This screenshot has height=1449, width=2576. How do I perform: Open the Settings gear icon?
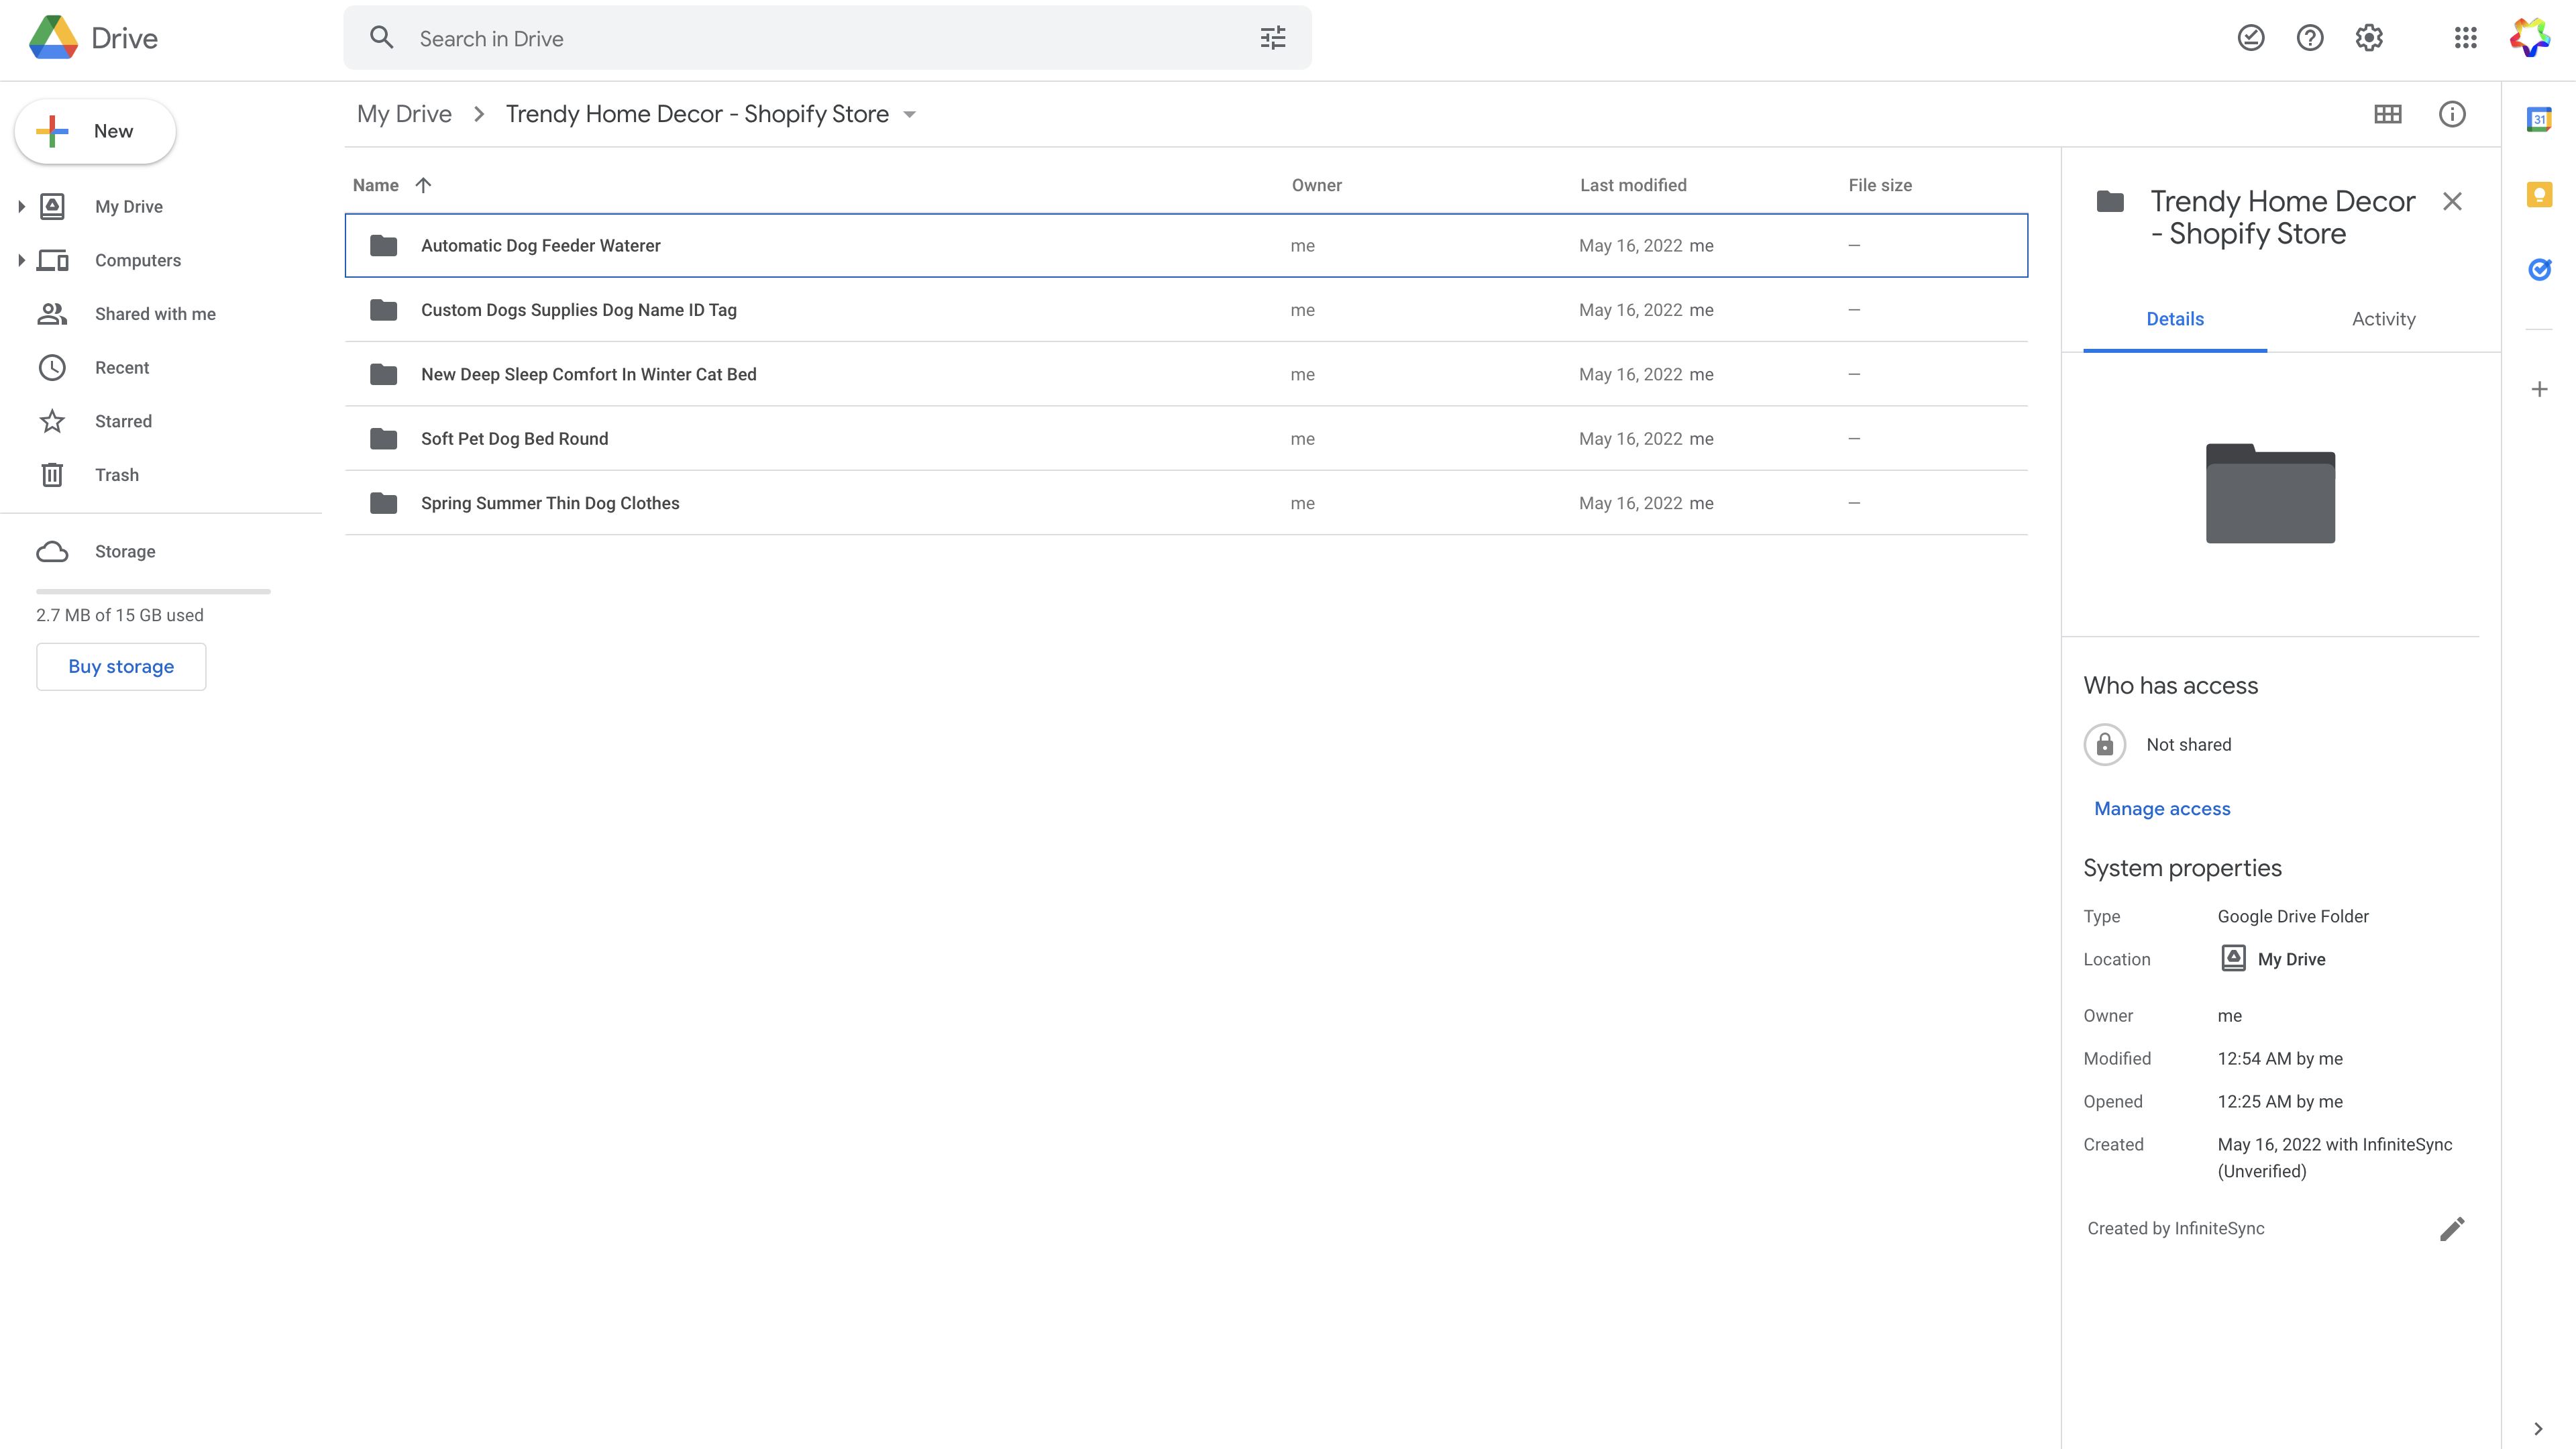2369,38
